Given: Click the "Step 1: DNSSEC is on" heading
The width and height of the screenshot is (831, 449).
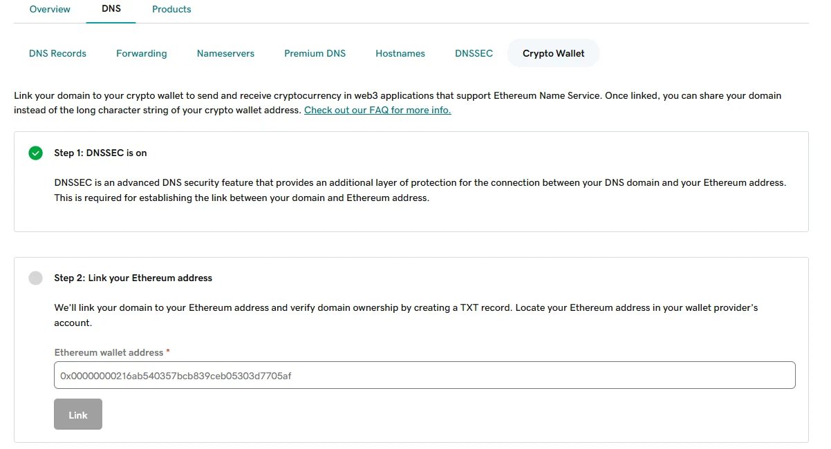Looking at the screenshot, I should click(x=101, y=153).
